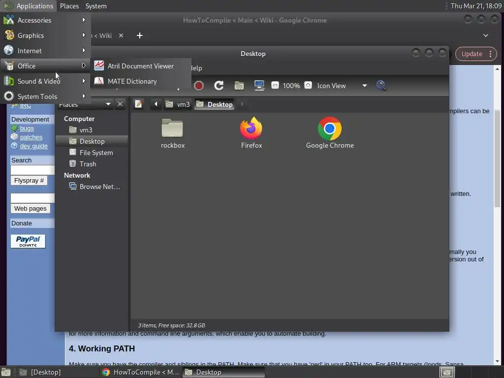Click the status bar text "3 items, Free space: 32.8 GB"
The height and width of the screenshot is (378, 504).
171,325
